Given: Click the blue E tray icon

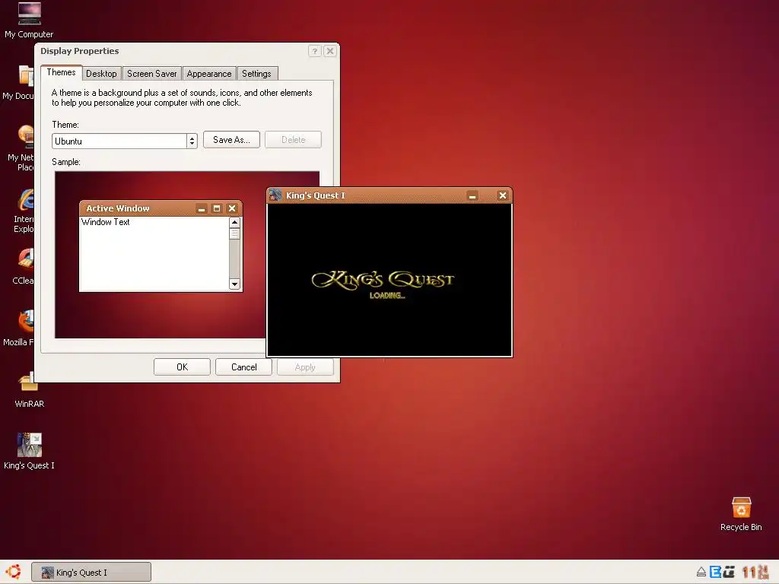Looking at the screenshot, I should tap(715, 572).
